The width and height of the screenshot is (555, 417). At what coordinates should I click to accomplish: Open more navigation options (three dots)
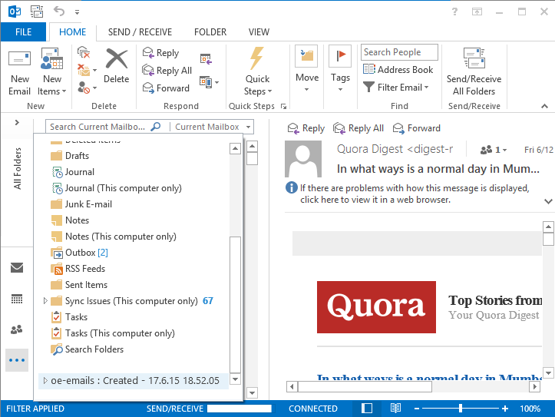pyautogui.click(x=17, y=360)
